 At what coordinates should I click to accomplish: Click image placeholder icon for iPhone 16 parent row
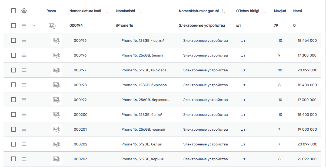click(x=52, y=26)
